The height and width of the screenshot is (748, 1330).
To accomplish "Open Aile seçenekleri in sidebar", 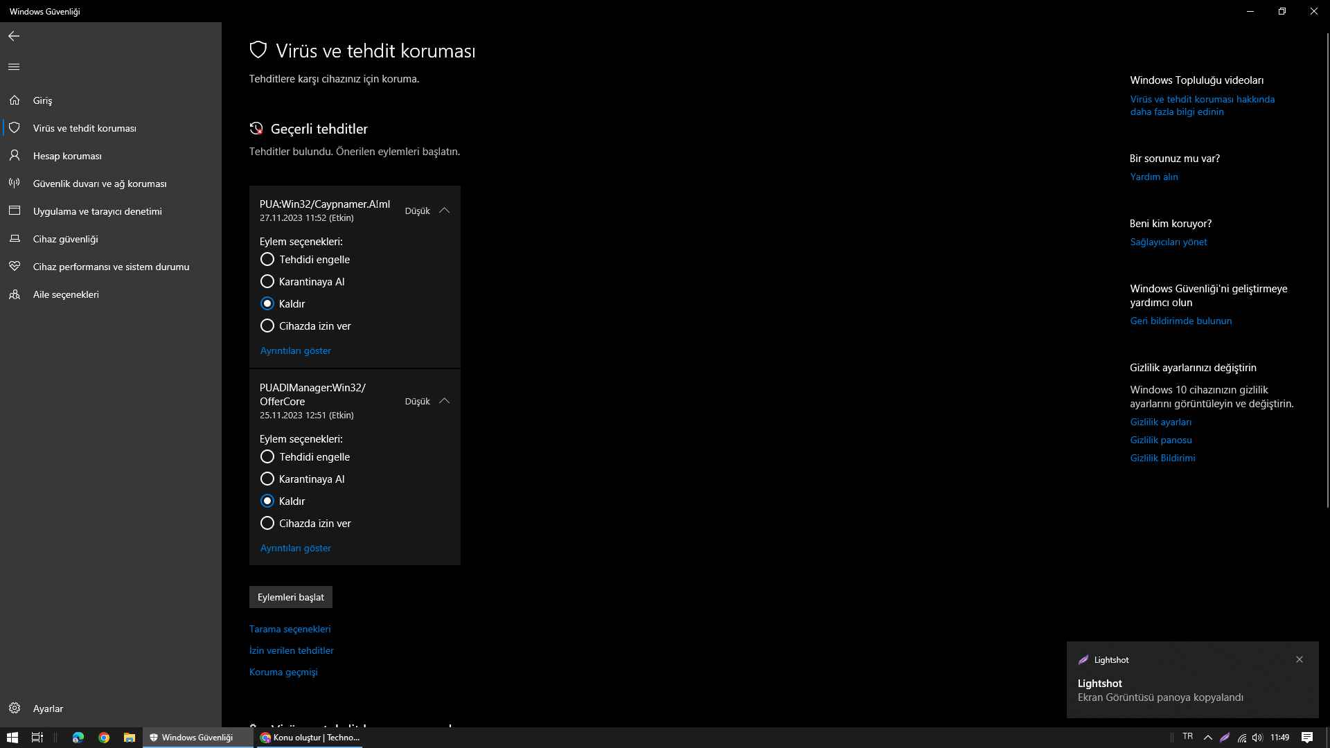I will point(66,294).
